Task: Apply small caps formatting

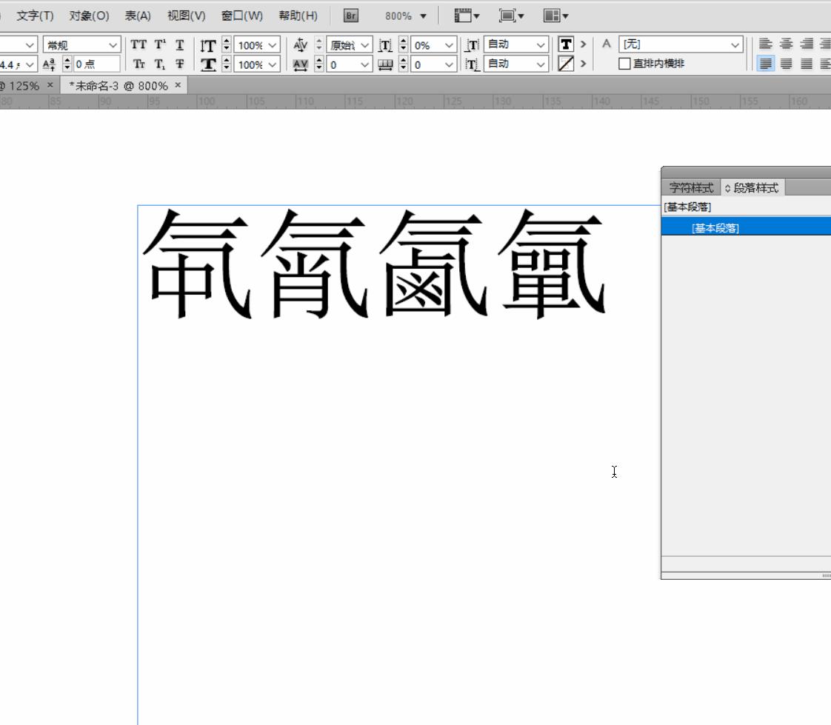Action: point(139,64)
